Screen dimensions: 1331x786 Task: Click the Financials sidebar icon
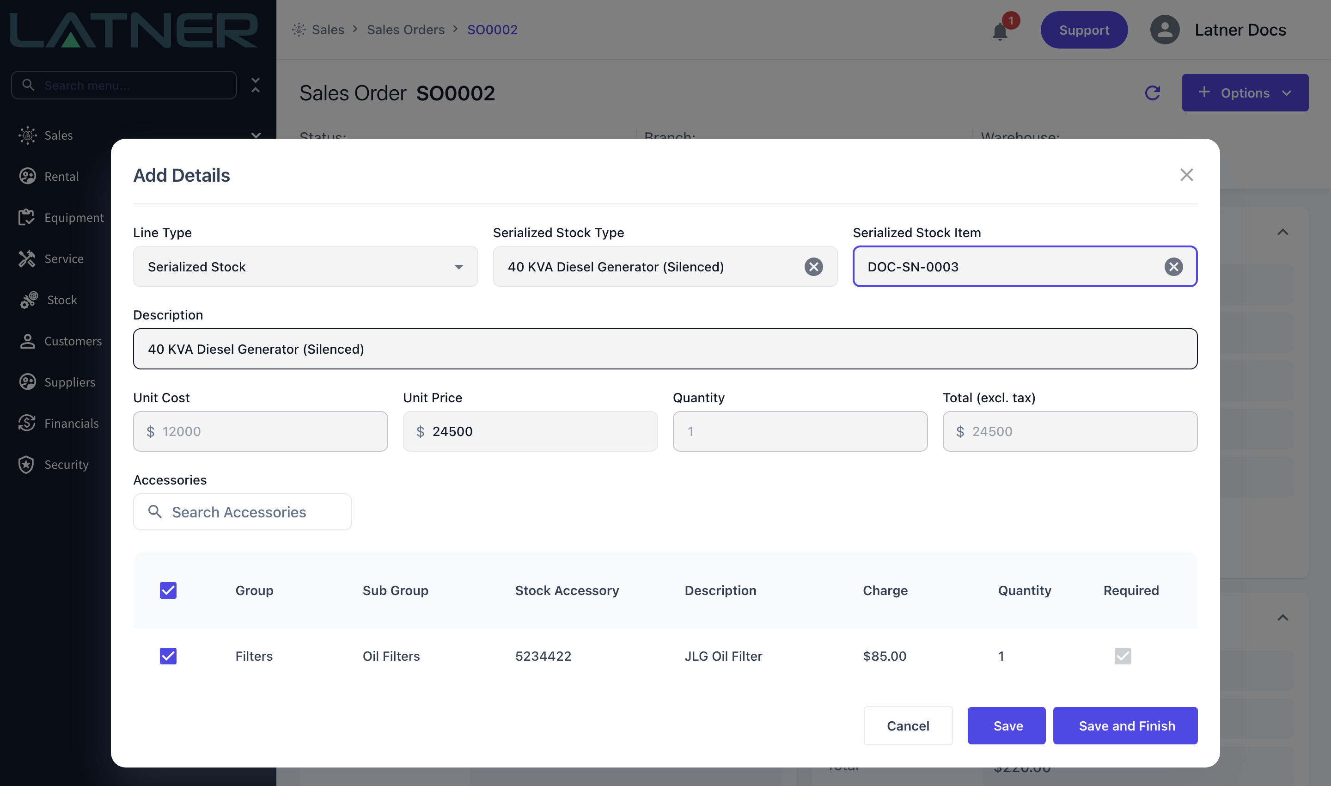coord(27,423)
